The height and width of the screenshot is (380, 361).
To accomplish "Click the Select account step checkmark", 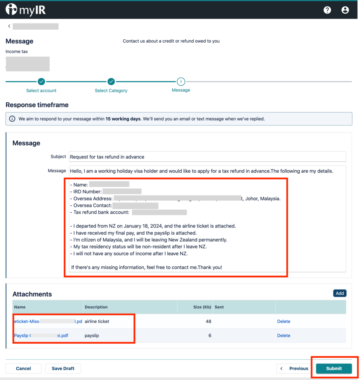I will click(41, 82).
